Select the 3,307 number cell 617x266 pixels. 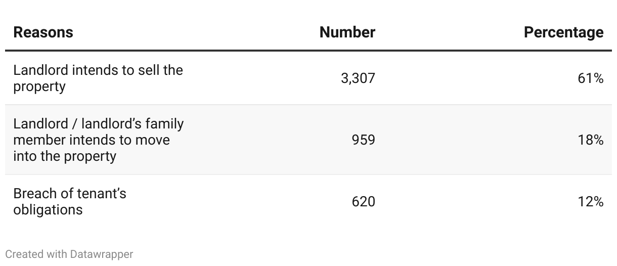pos(358,78)
